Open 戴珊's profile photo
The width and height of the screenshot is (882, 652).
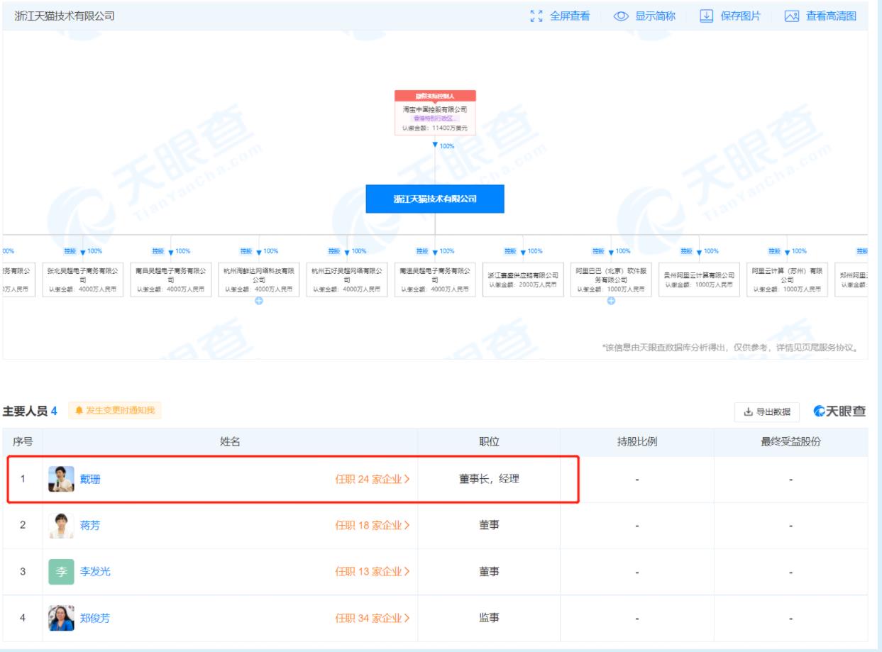(61, 479)
